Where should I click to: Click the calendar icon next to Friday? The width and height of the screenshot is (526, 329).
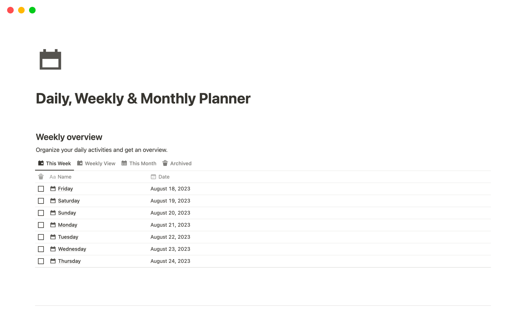[x=53, y=188]
